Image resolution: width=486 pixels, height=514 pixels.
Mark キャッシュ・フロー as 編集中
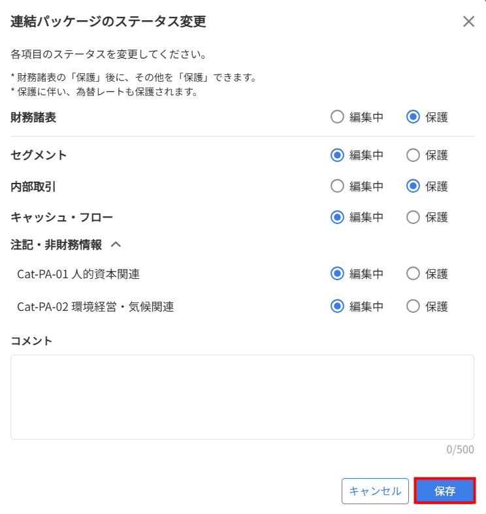coord(337,217)
